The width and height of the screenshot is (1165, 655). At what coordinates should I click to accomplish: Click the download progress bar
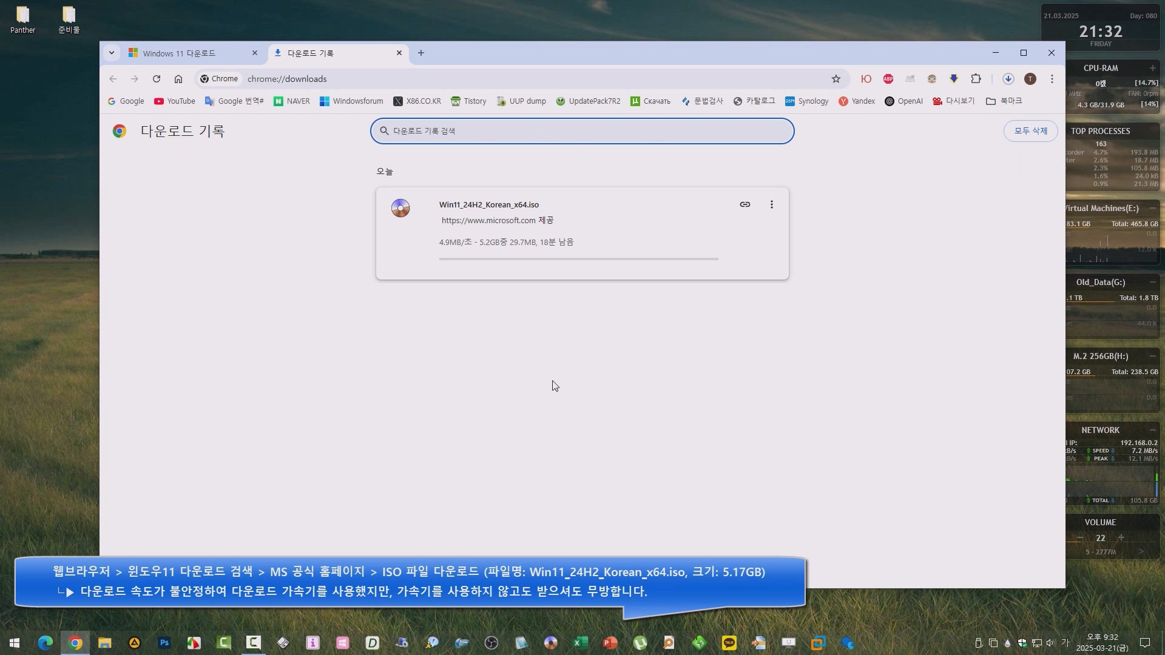[x=578, y=259]
